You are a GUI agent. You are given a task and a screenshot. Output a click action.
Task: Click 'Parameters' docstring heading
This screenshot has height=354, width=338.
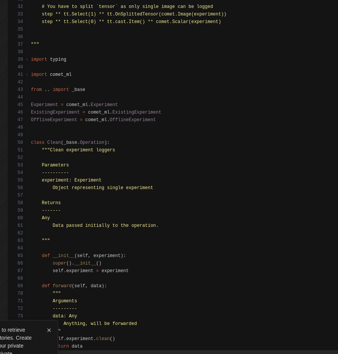tap(55, 165)
